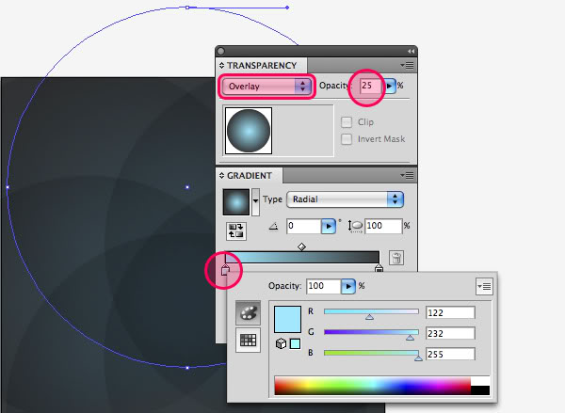Select the gradient midpoint diamond marker
Viewport: 565px width, 413px height.
point(302,247)
